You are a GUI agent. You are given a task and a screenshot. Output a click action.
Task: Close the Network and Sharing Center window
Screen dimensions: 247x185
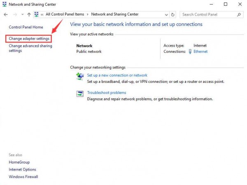(240, 4)
